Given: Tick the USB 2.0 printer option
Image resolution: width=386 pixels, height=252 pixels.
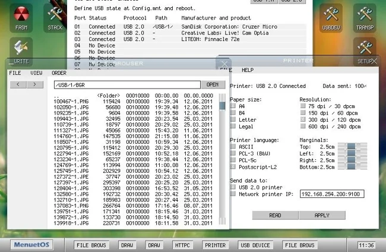Looking at the screenshot, I should (x=233, y=187).
